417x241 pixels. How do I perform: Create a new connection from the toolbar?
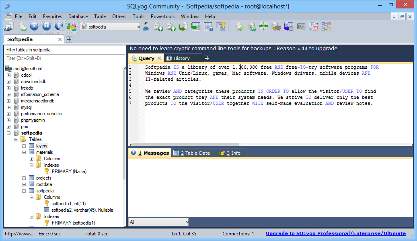click(9, 27)
